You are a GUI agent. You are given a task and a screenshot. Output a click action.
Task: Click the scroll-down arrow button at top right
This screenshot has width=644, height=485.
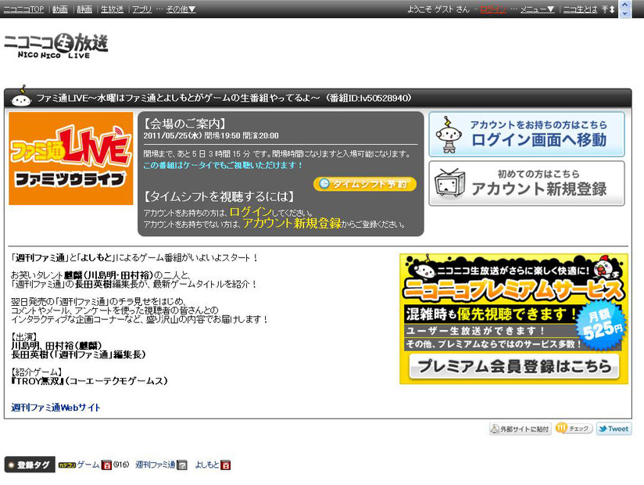pos(624,13)
